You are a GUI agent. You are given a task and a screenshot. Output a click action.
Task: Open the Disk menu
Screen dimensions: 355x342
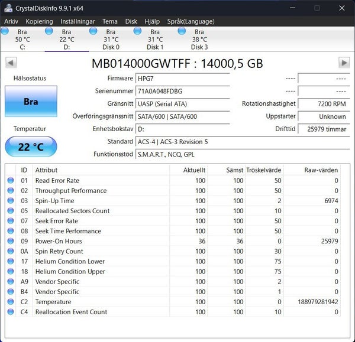click(x=131, y=21)
